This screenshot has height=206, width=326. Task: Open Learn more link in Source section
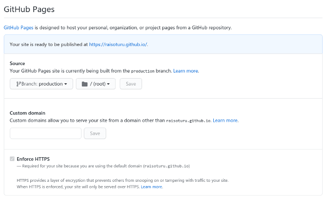(186, 71)
